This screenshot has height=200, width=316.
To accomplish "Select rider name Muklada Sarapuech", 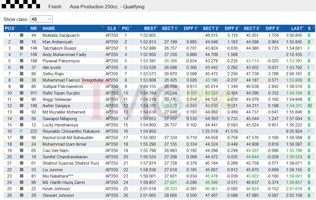I will point(61,35).
